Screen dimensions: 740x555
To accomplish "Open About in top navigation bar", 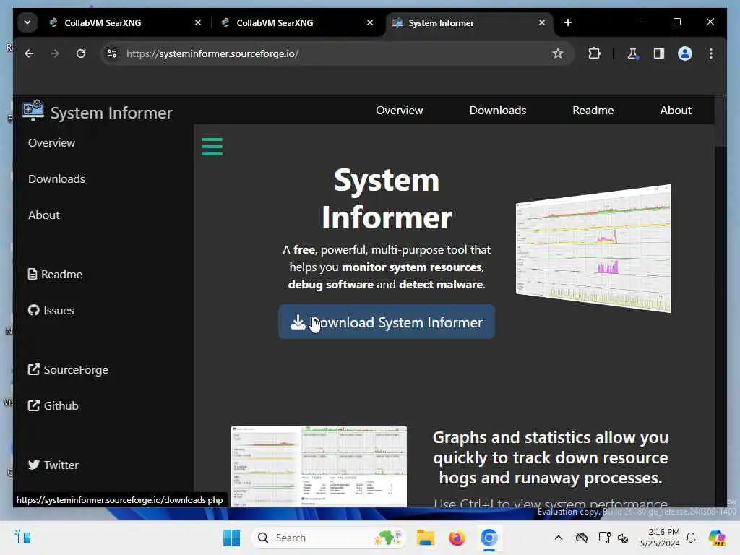I will 676,111.
